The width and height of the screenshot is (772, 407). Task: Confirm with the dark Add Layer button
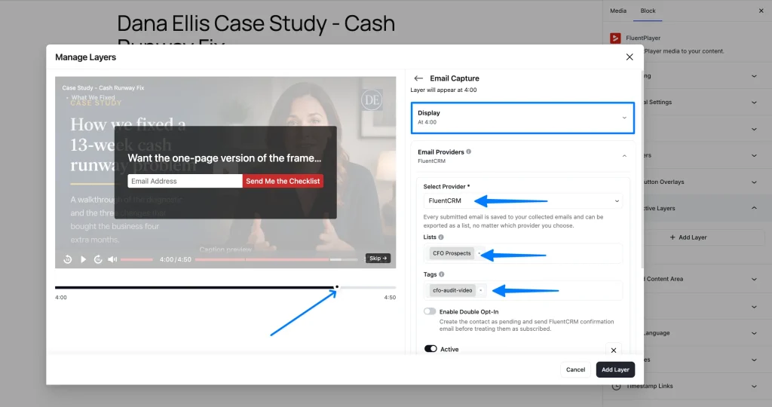(615, 369)
